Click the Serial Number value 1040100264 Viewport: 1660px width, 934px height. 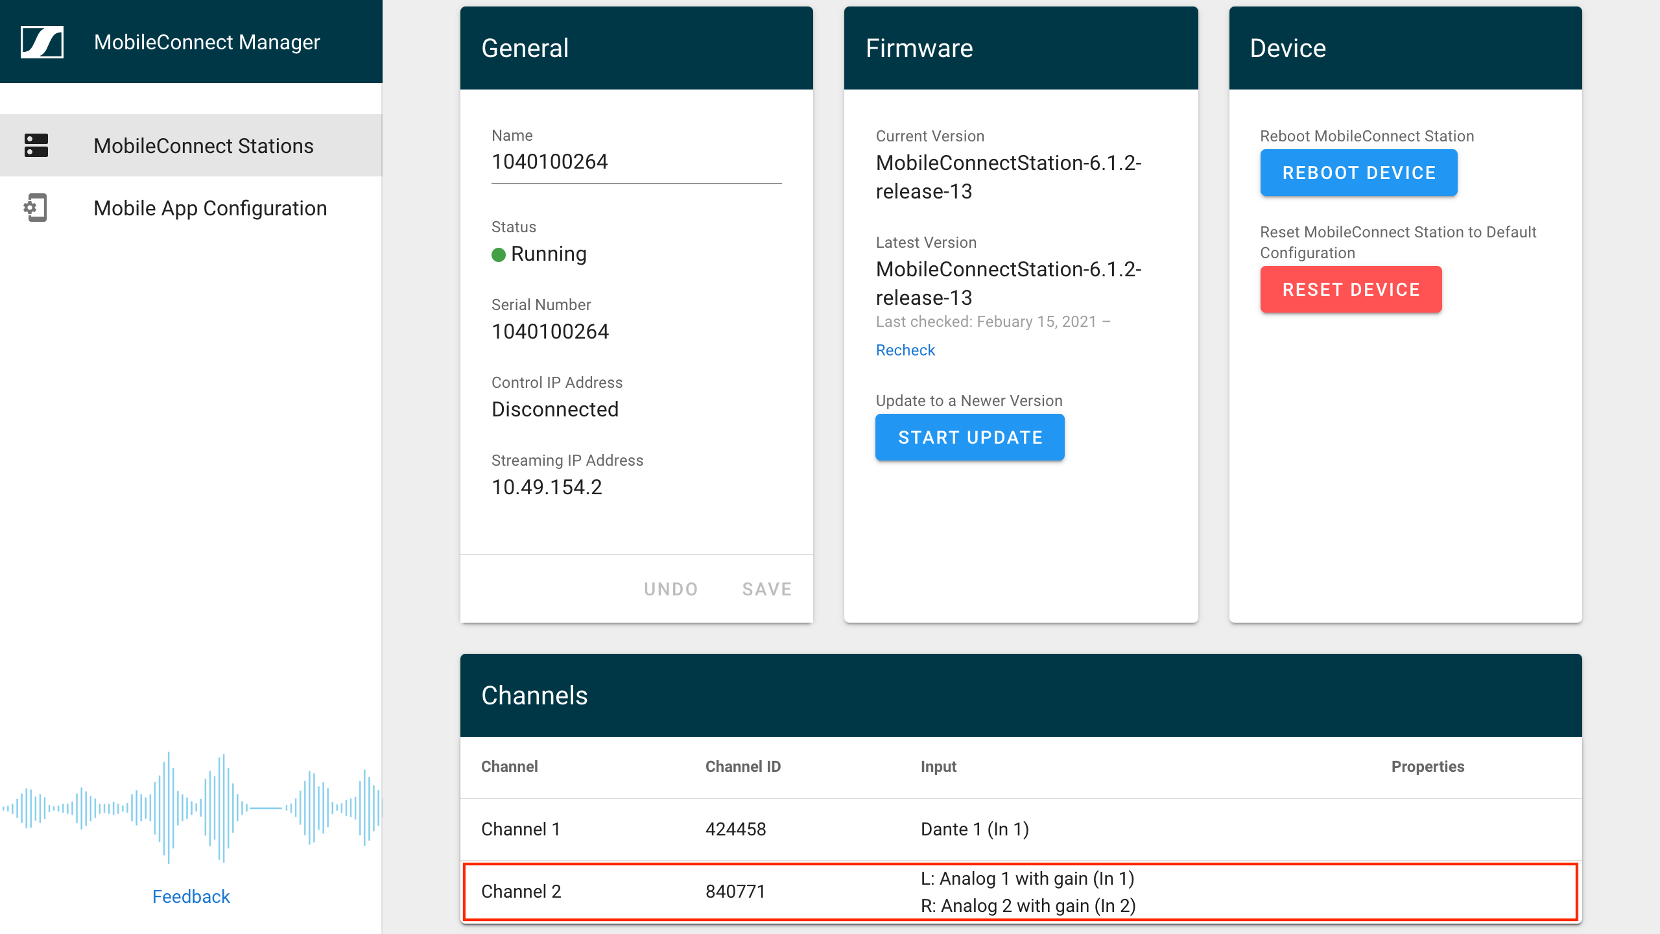coord(550,331)
